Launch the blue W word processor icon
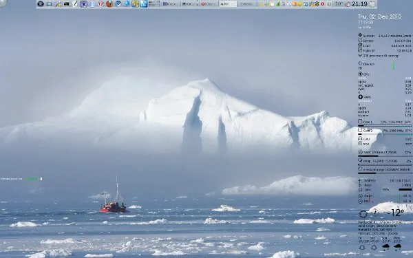Viewport: 413px width, 258px height. pos(144,4)
